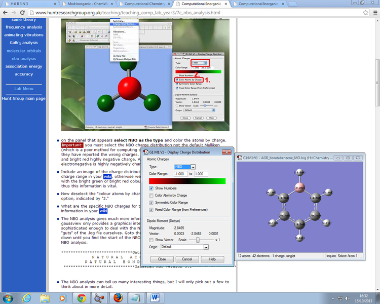Select the pink boron atom in molecule

click(x=299, y=188)
